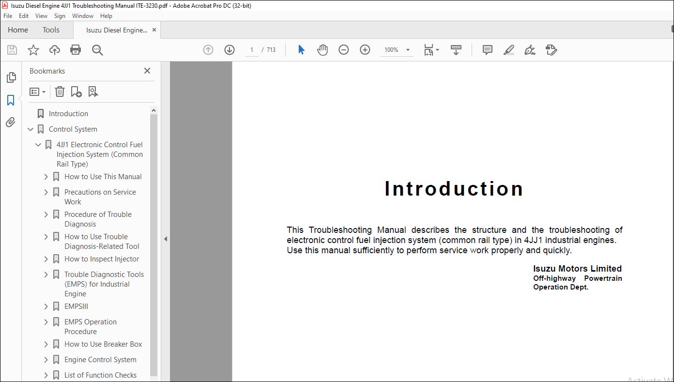
Task: Click the Save file icon
Action: pyautogui.click(x=12, y=50)
